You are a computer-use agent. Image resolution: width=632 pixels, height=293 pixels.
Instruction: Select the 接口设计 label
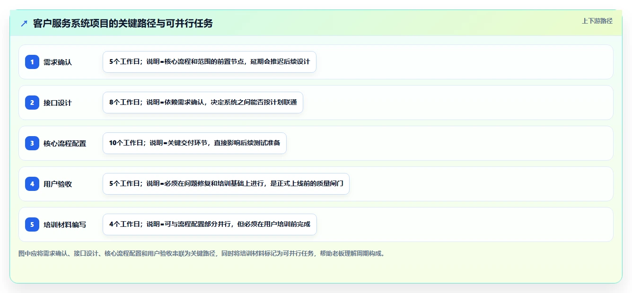(x=58, y=103)
